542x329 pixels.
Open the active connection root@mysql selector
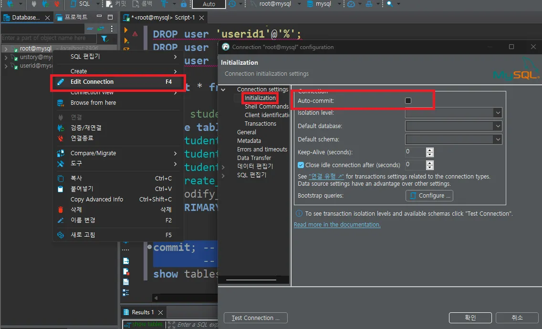pos(275,4)
